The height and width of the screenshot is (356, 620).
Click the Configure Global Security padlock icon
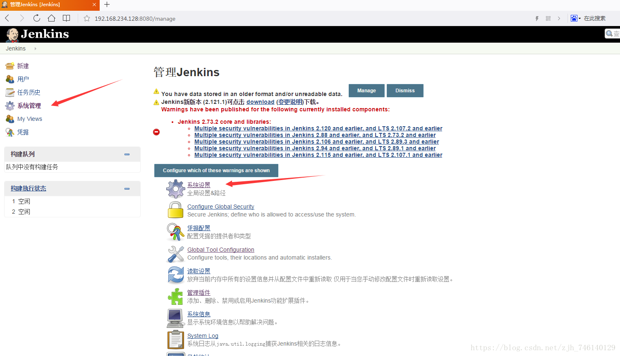(x=176, y=210)
